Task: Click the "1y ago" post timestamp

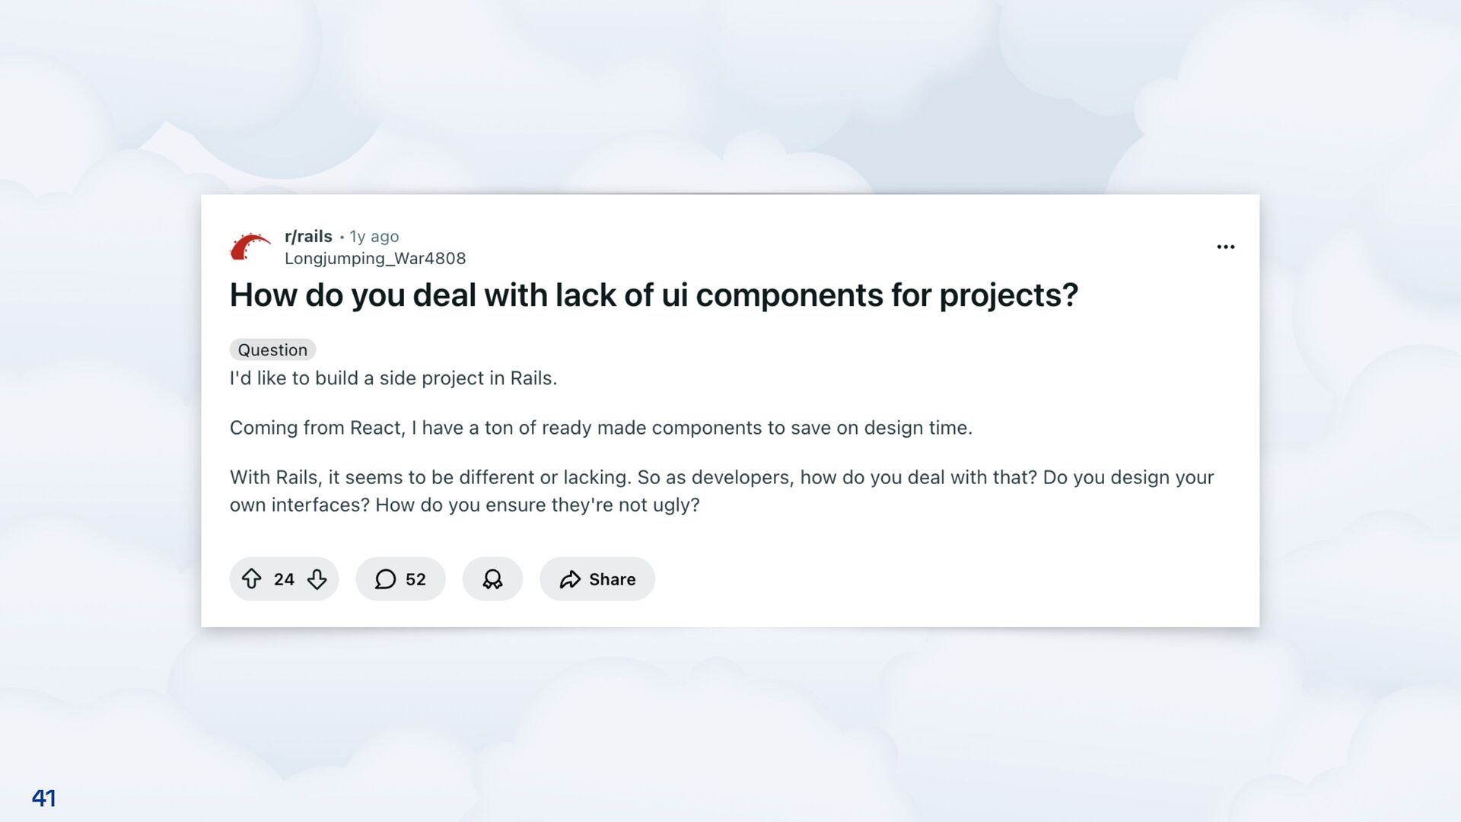Action: click(x=374, y=237)
